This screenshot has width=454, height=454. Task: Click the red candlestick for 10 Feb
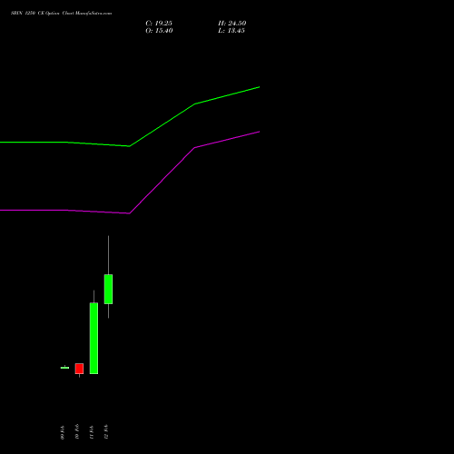tap(79, 369)
